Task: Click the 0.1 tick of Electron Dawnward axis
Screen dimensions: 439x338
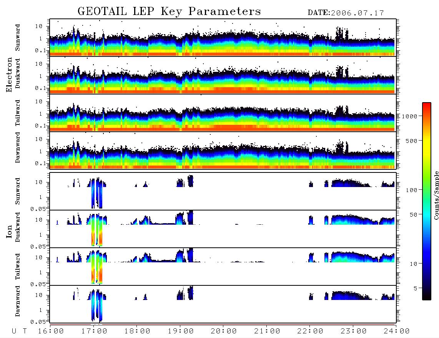Action: coord(41,163)
